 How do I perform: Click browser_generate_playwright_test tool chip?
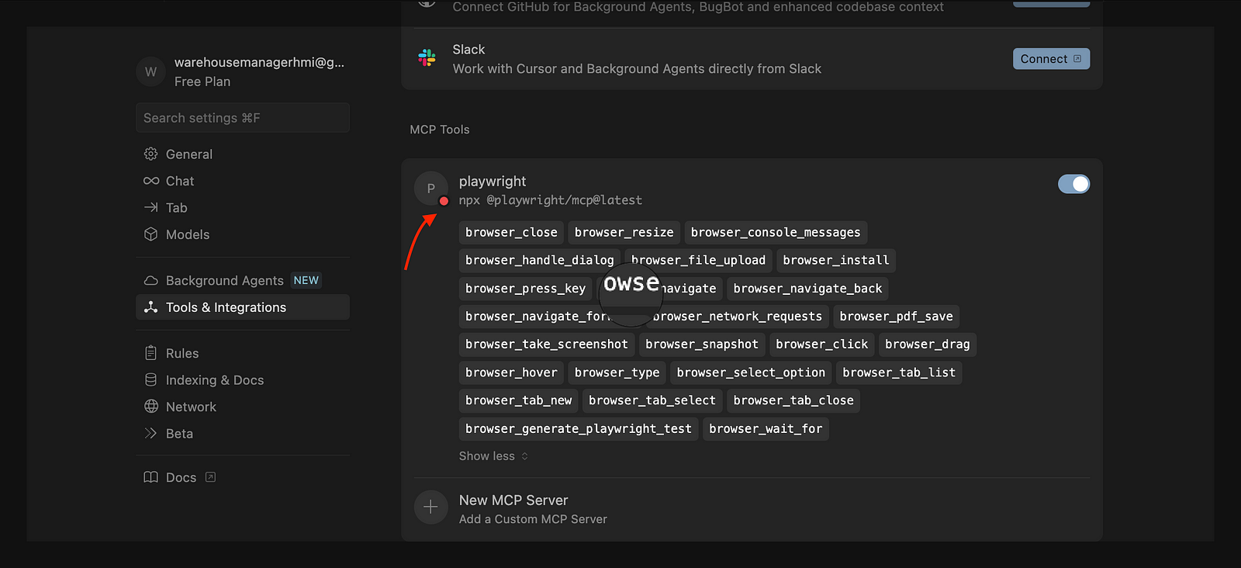click(x=578, y=428)
